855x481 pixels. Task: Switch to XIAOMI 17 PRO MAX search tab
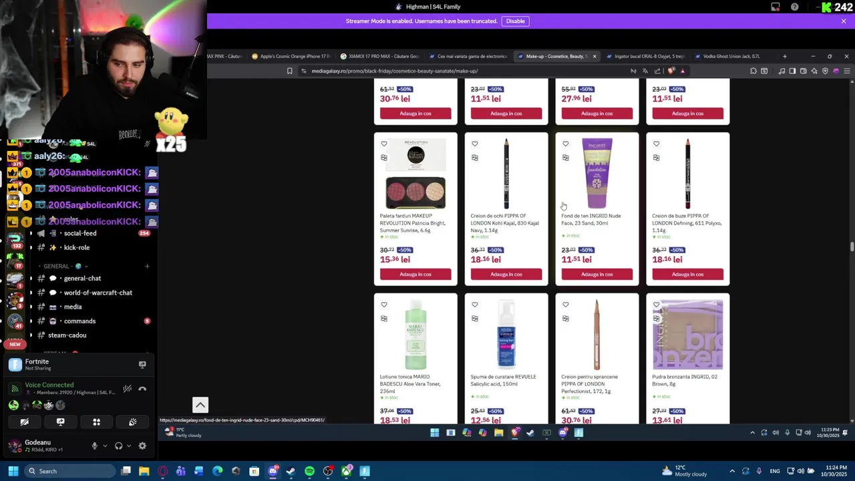(x=379, y=56)
